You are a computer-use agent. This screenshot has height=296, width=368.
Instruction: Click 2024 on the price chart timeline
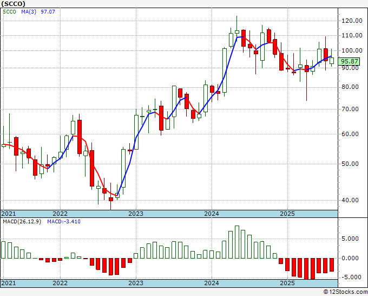(212, 214)
